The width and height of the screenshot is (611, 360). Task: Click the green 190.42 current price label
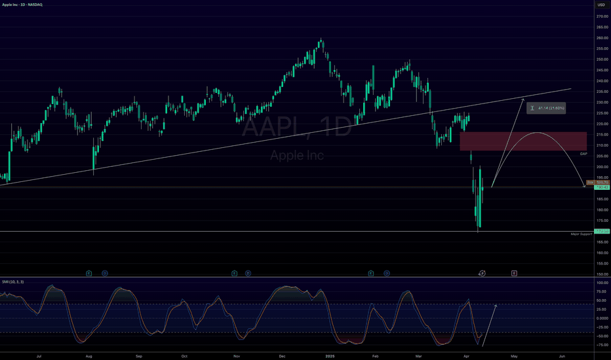click(602, 187)
